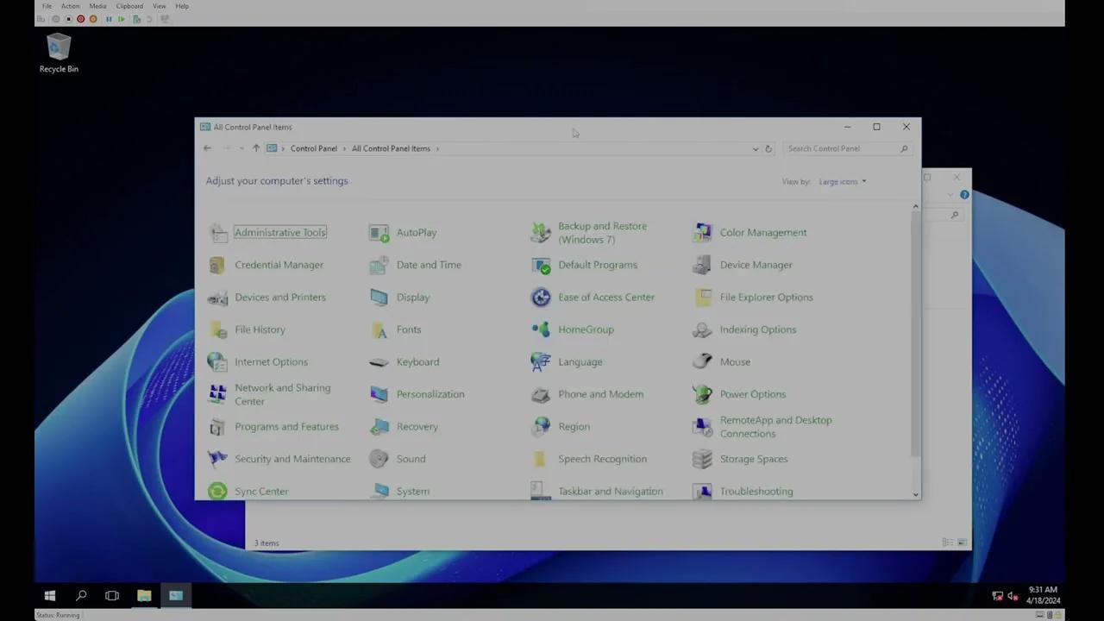Viewport: 1104px width, 621px height.
Task: Click Control Panel breadcrumb
Action: [314, 148]
